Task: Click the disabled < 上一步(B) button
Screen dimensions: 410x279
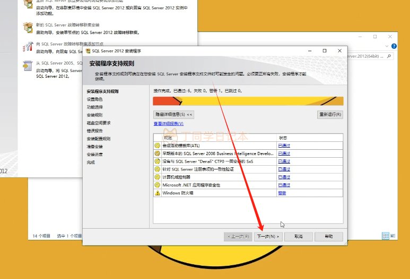Action: coord(238,237)
